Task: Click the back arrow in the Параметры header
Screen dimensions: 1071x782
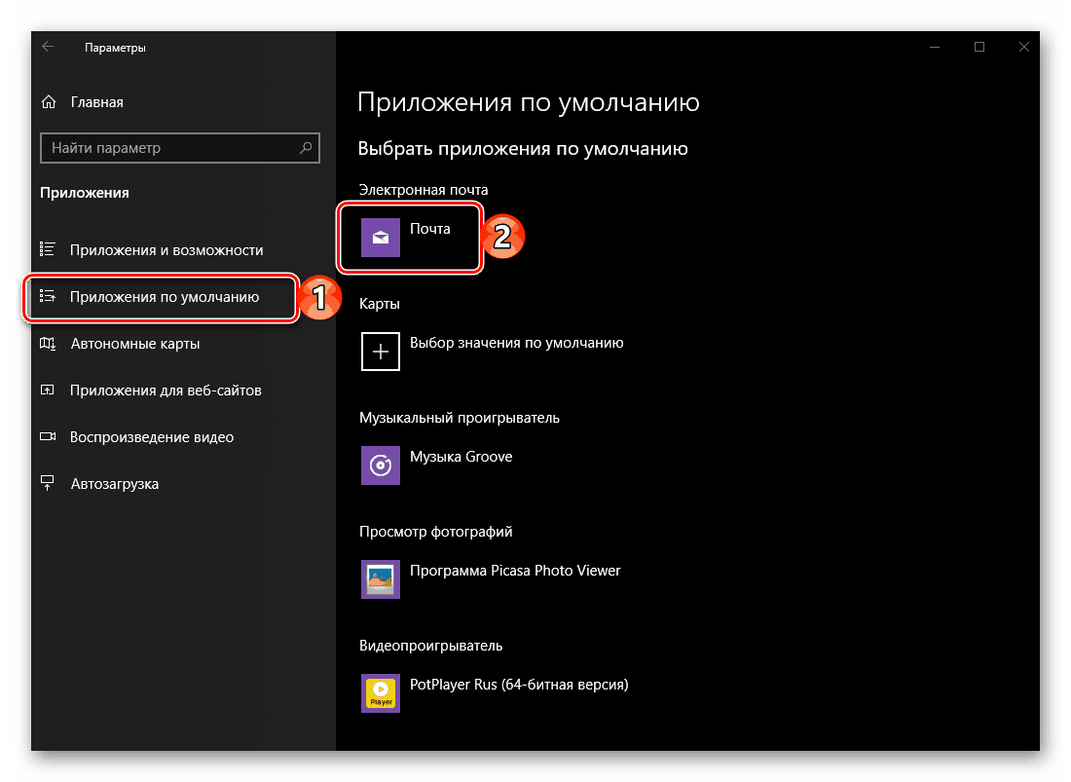Action: point(48,46)
